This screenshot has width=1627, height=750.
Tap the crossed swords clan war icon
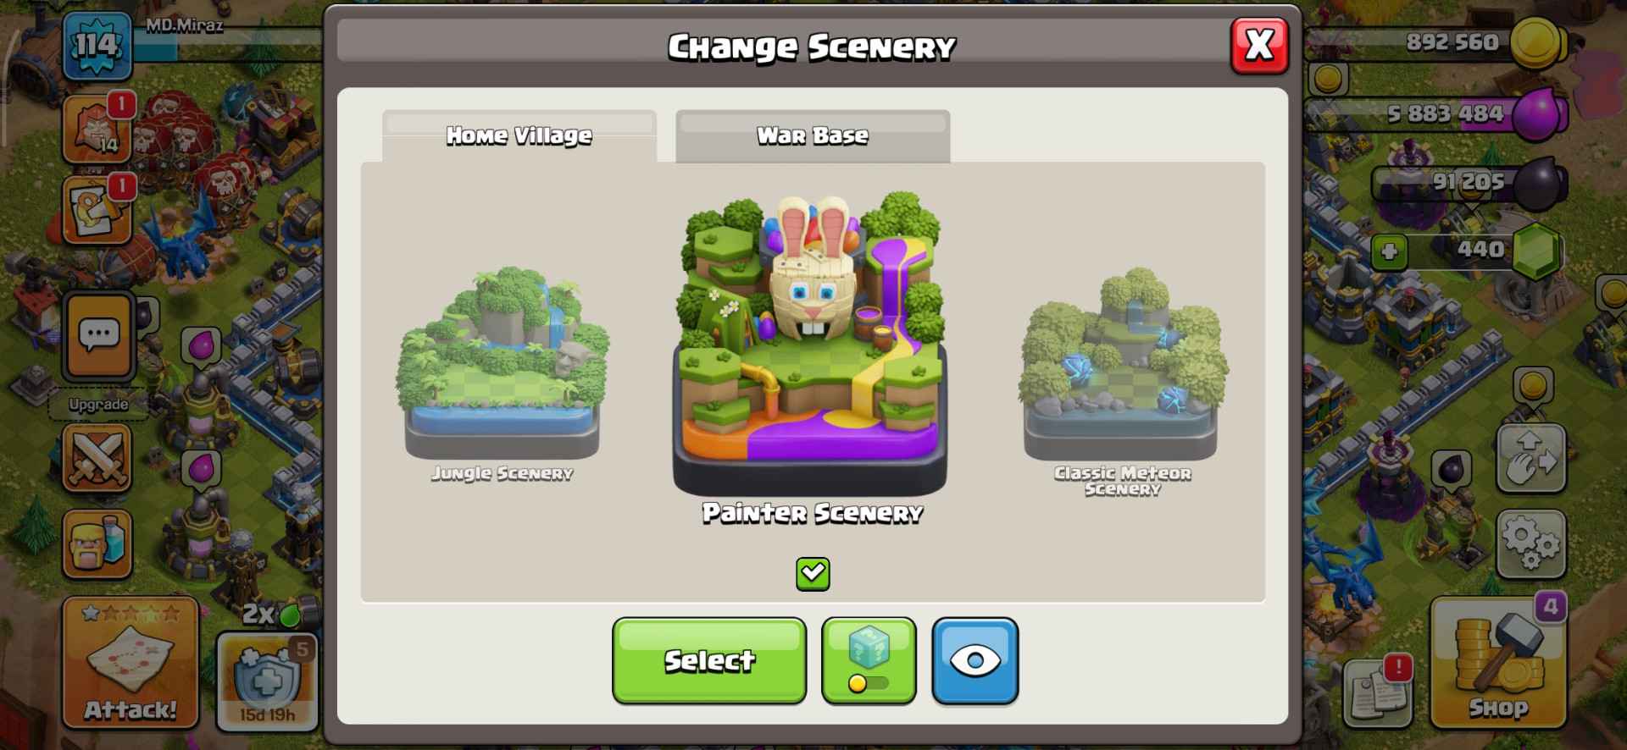pos(97,458)
